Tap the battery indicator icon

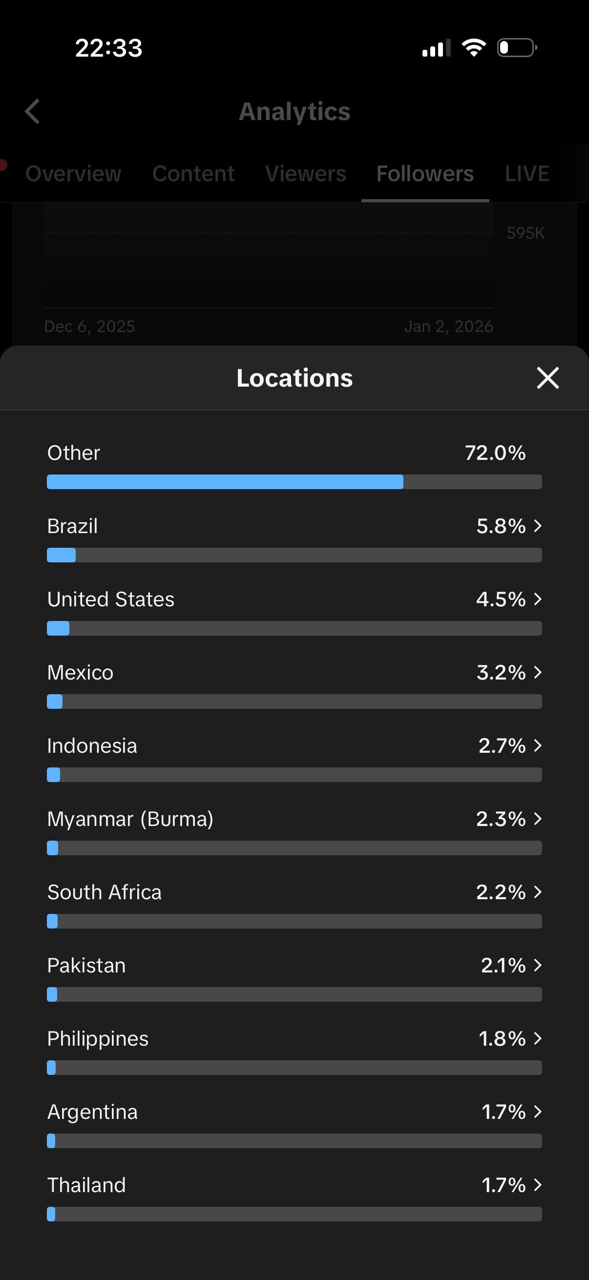[x=517, y=48]
